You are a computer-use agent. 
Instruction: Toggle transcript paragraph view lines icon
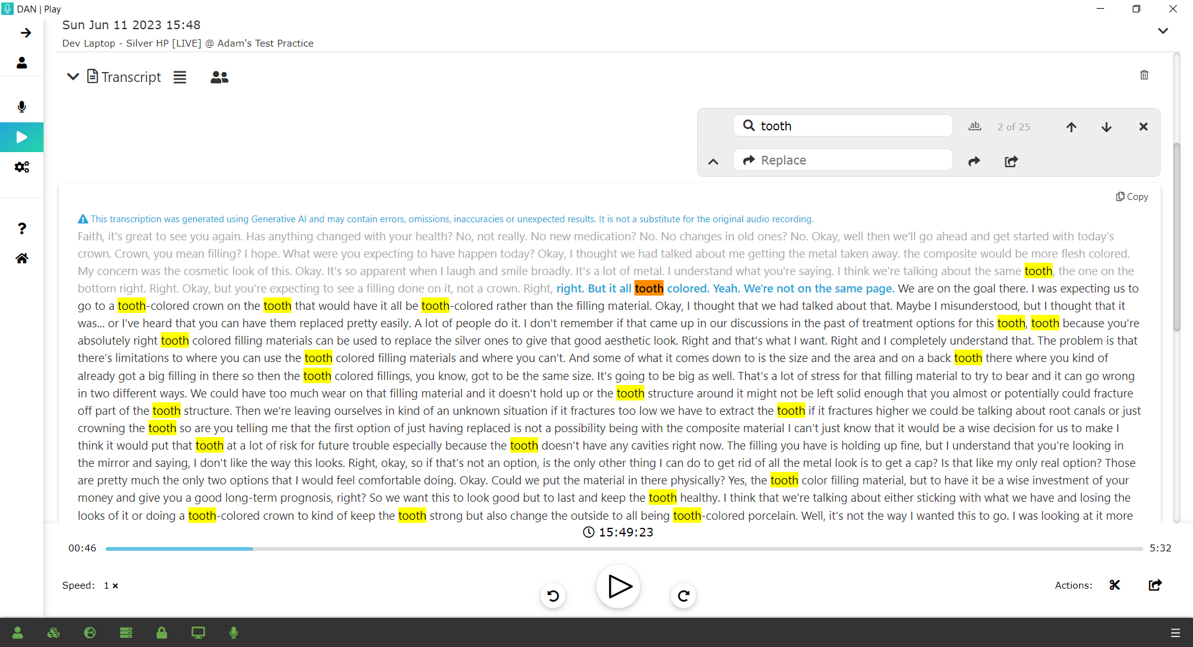(180, 77)
